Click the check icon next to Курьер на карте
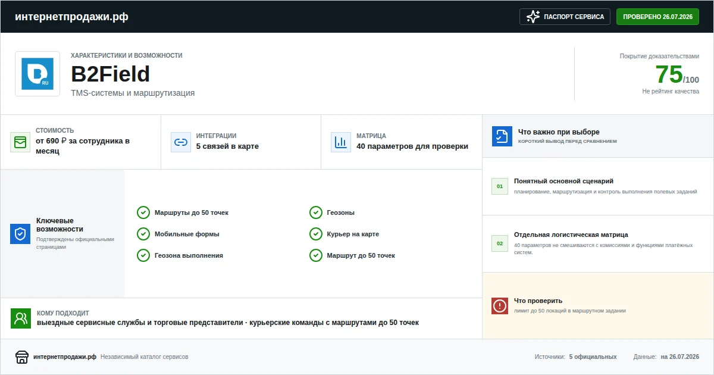The height and width of the screenshot is (375, 714). coord(316,234)
